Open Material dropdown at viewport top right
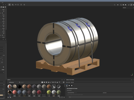134x100 pixels. (x=128, y=8)
